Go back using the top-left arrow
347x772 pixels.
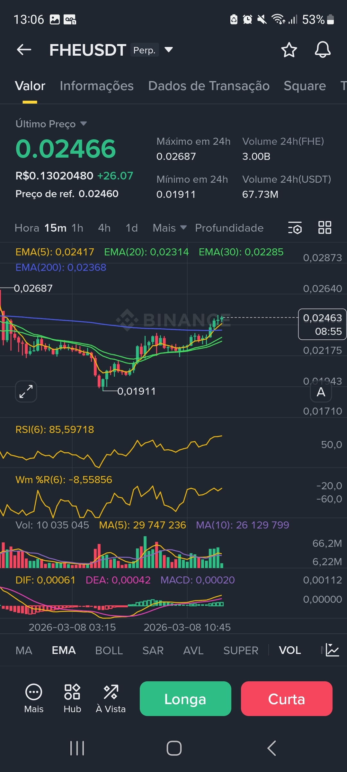point(24,50)
